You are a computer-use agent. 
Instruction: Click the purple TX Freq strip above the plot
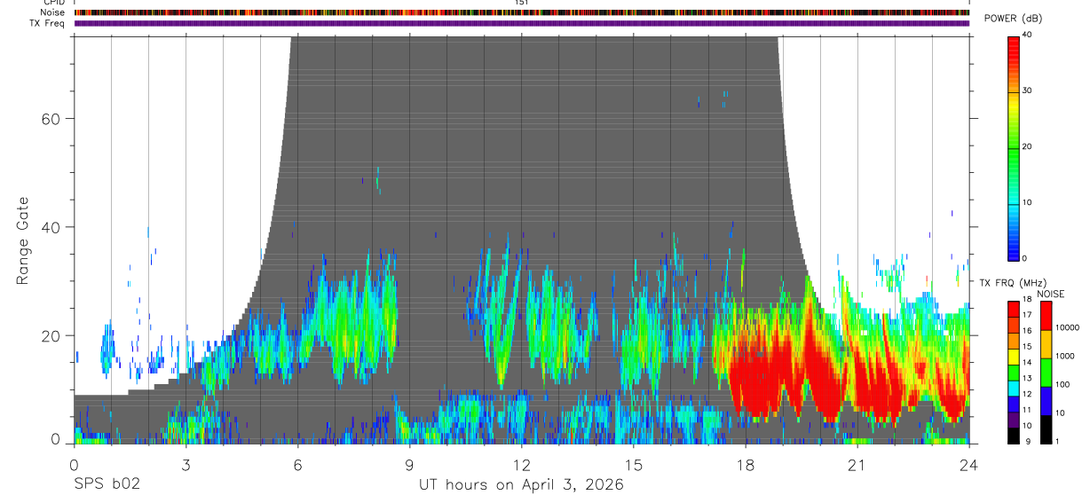pyautogui.click(x=522, y=23)
